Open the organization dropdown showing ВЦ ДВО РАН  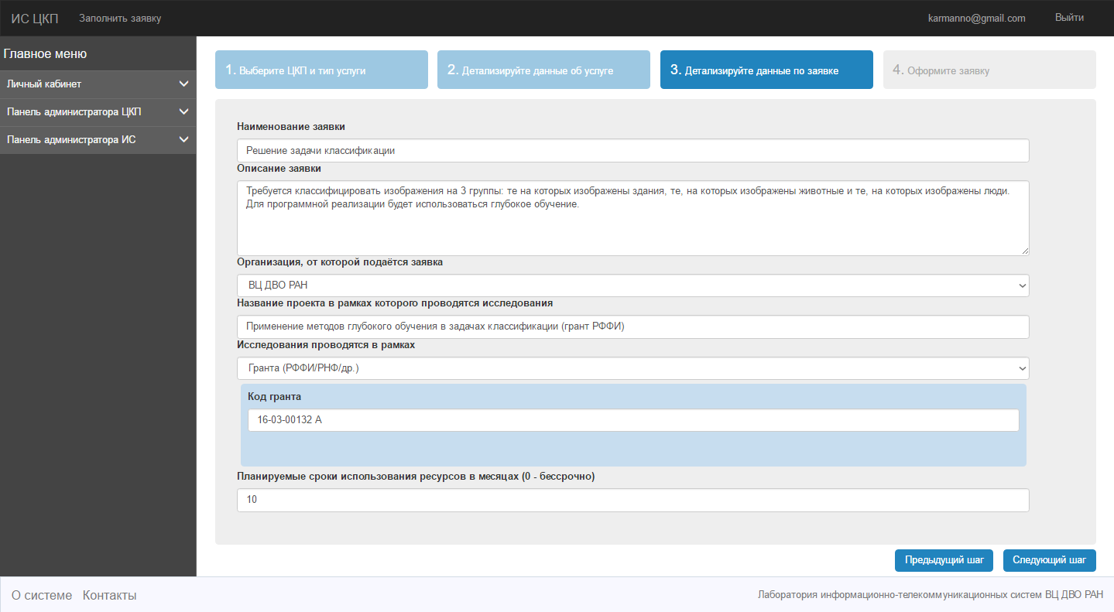tap(633, 285)
